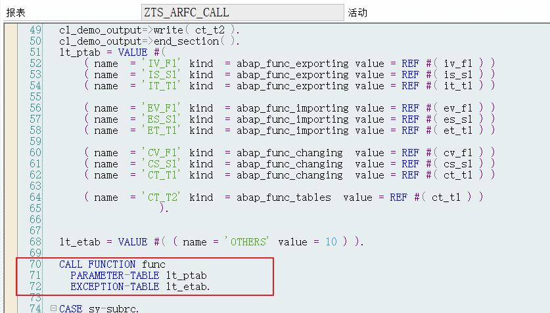Click lt_etab on line 72

pyautogui.click(x=186, y=286)
